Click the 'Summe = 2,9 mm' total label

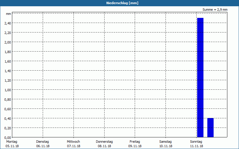[x=215, y=10]
